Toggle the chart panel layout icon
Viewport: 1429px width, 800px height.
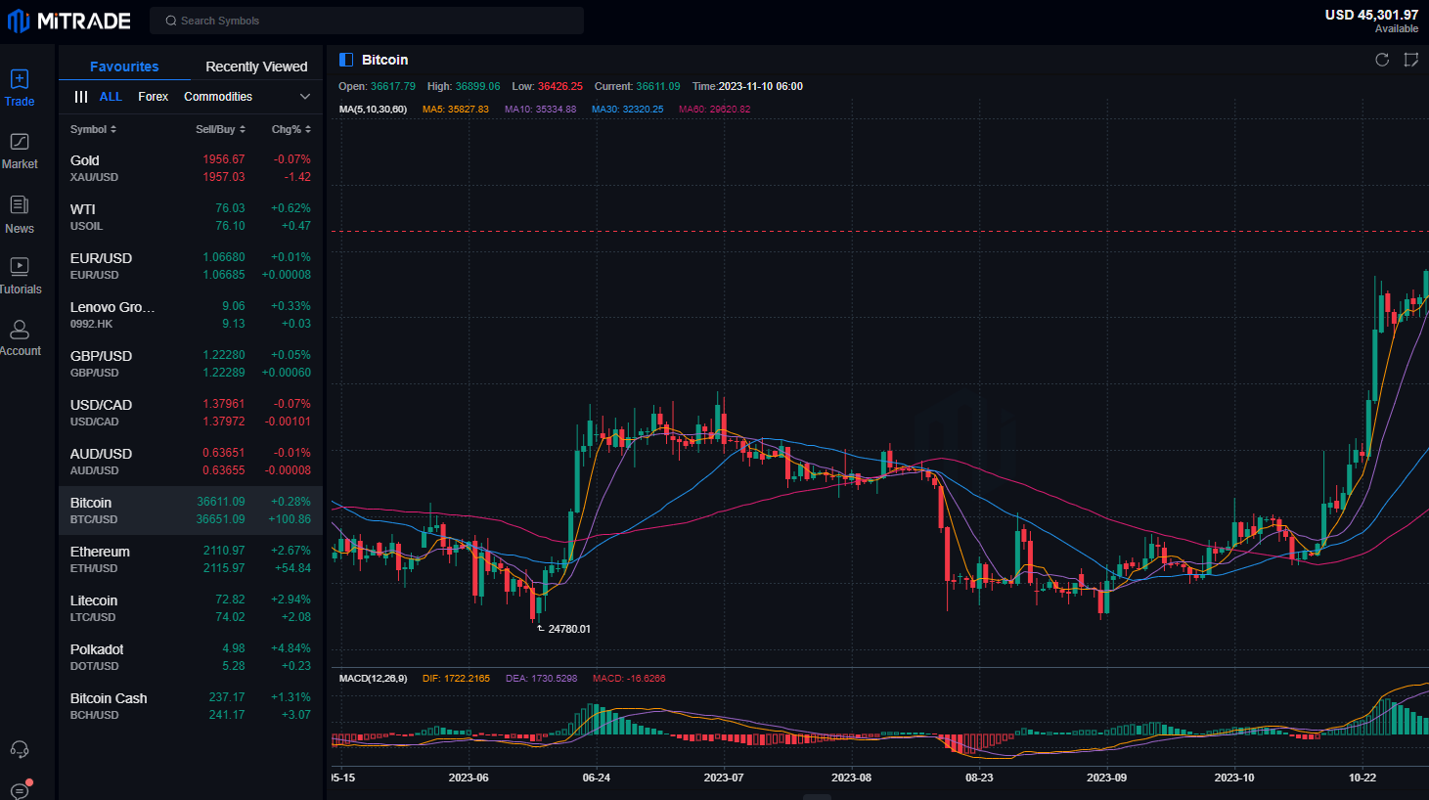click(x=346, y=60)
